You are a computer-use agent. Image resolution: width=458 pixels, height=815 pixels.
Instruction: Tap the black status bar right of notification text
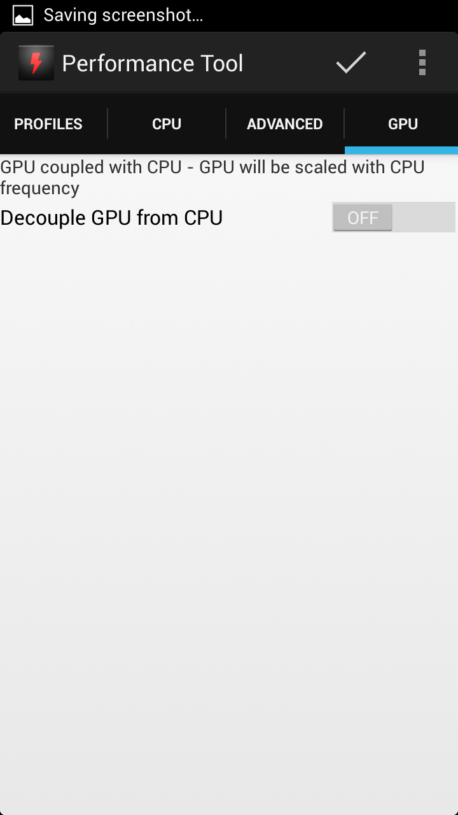tap(331, 15)
